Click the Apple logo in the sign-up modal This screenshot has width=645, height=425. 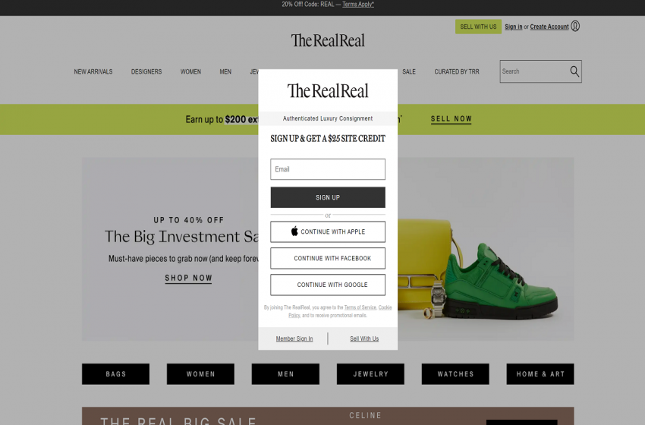click(x=294, y=231)
